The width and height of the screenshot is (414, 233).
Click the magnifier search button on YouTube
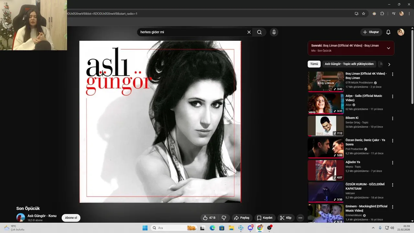tap(259, 32)
